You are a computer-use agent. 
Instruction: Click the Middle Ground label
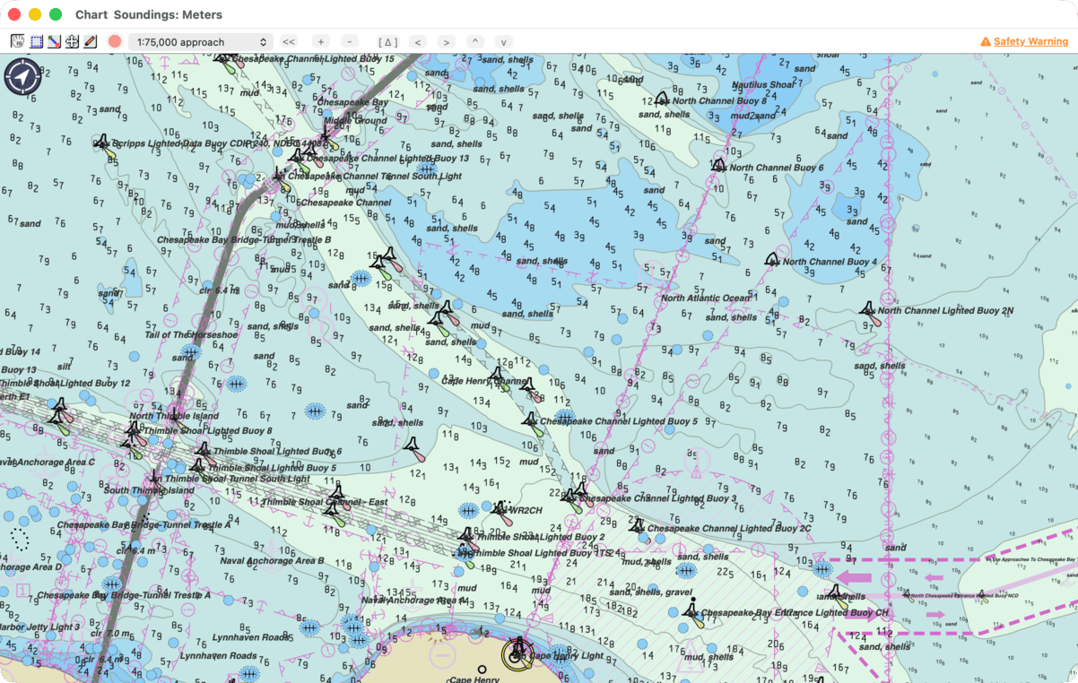[355, 120]
